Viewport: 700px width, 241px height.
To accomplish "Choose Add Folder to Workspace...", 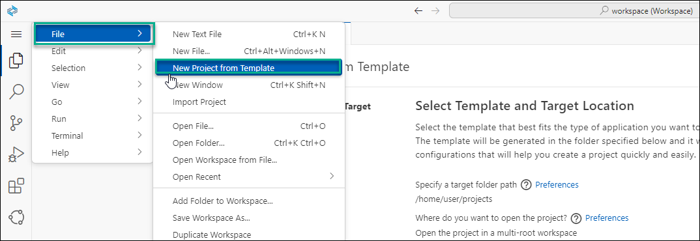I will [249, 201].
